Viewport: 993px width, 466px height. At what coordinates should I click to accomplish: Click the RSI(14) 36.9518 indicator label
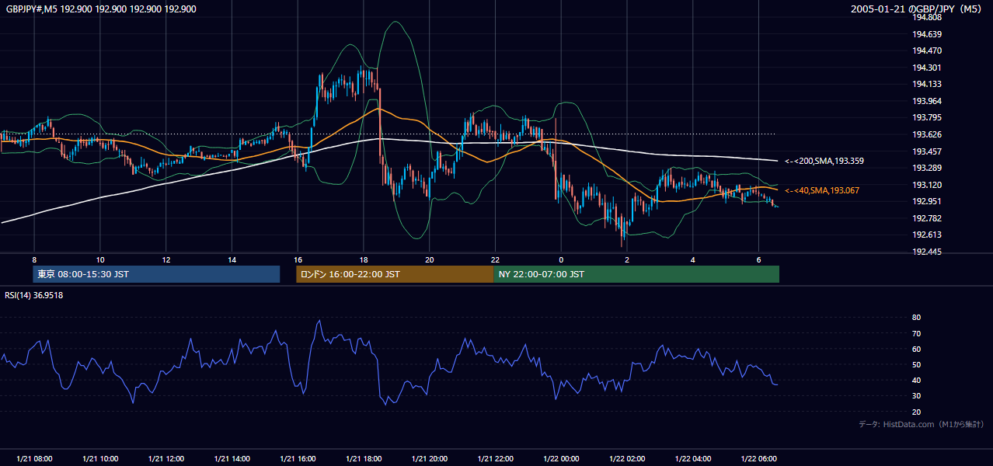[34, 295]
